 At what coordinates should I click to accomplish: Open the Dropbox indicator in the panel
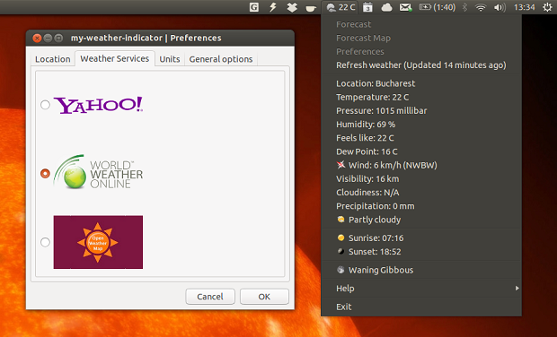pyautogui.click(x=292, y=7)
